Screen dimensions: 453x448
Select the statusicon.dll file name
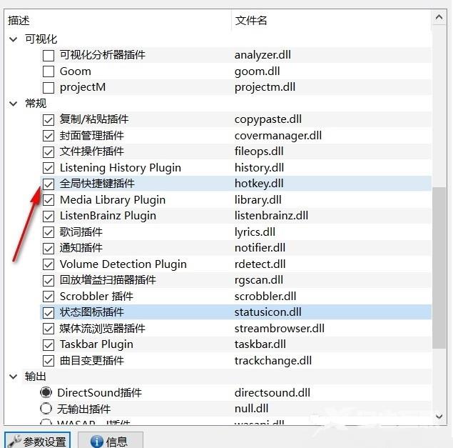point(268,312)
